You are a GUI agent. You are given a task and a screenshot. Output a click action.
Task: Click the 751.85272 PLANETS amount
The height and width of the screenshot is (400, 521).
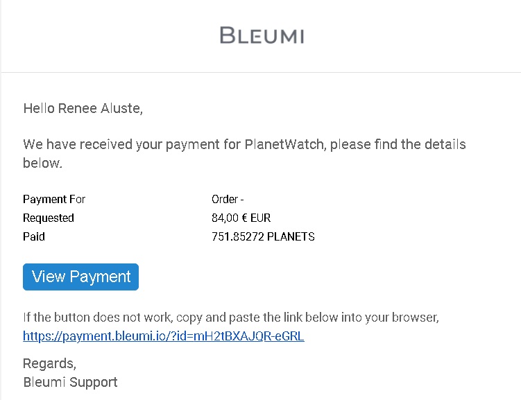(263, 236)
